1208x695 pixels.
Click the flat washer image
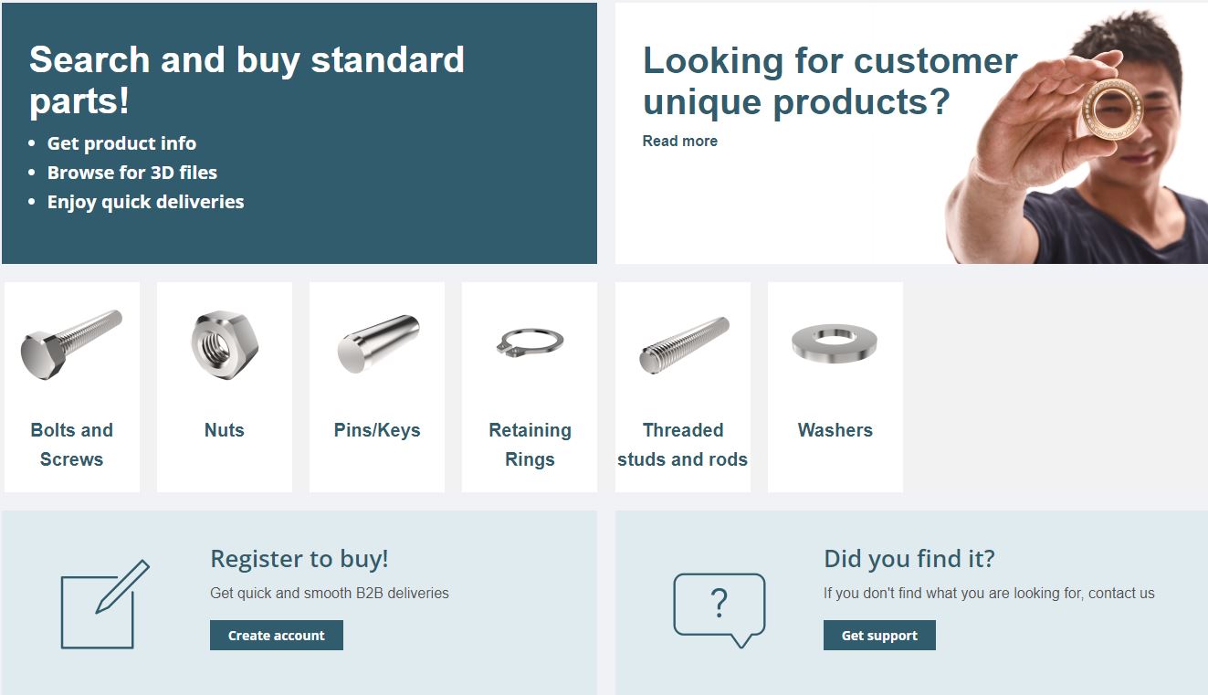(x=835, y=342)
